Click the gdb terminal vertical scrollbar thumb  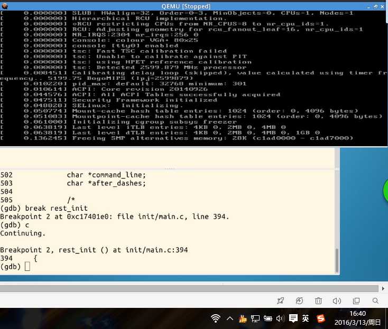337,260
